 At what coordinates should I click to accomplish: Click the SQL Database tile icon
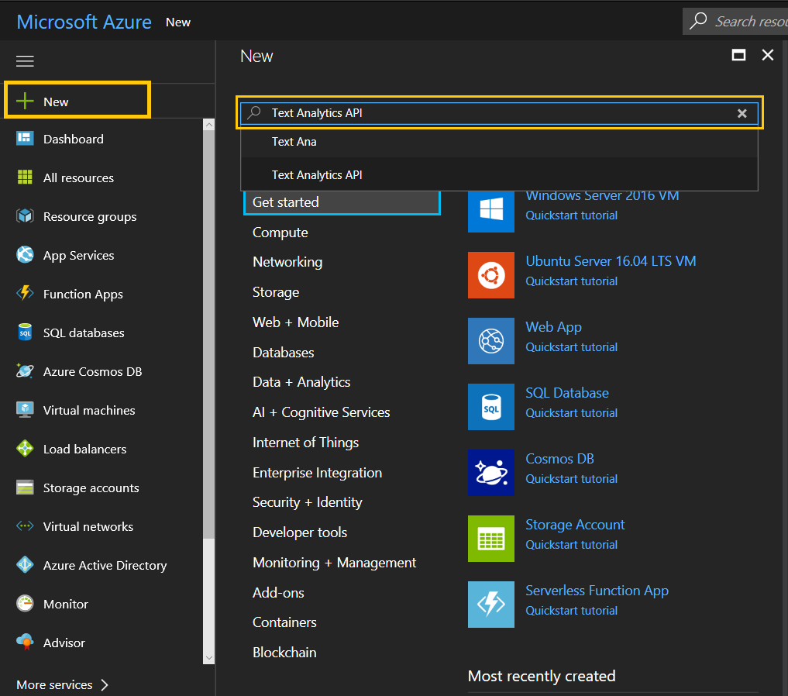point(491,407)
